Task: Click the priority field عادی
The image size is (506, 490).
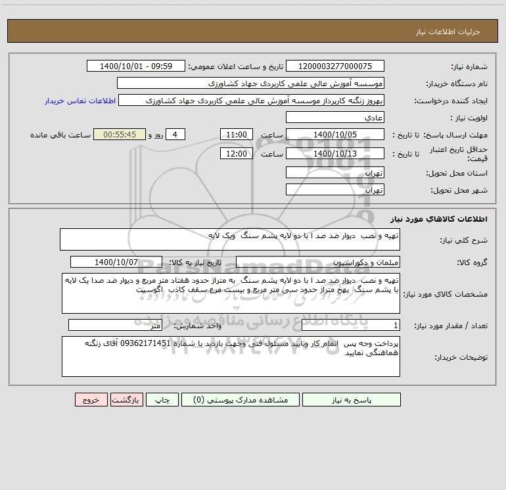Action: 335,117
